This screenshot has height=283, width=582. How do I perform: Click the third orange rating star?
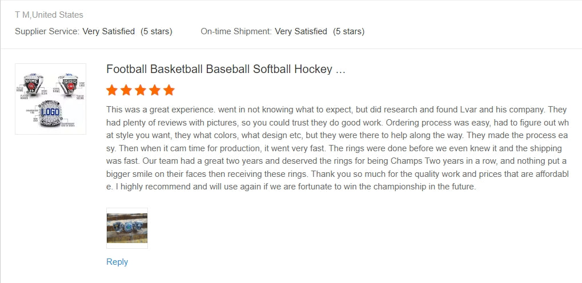(141, 90)
